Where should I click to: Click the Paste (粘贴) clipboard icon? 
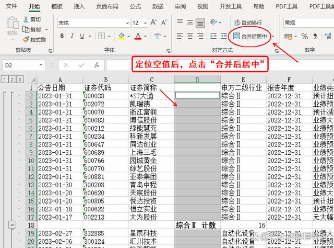point(13,23)
